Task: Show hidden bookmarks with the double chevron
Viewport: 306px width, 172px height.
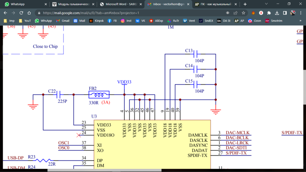Action: coord(300,21)
